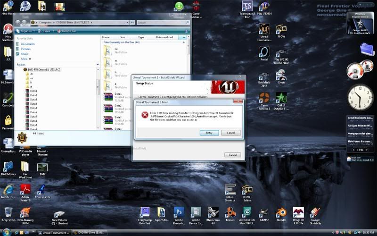The height and width of the screenshot is (236, 377).
Task: Select Data1 in the folder tree
Action: click(x=32, y=91)
